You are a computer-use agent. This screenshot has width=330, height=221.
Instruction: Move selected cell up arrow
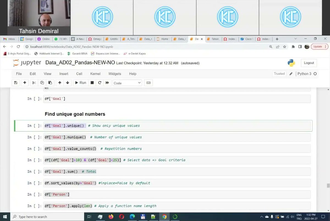pos(60,83)
